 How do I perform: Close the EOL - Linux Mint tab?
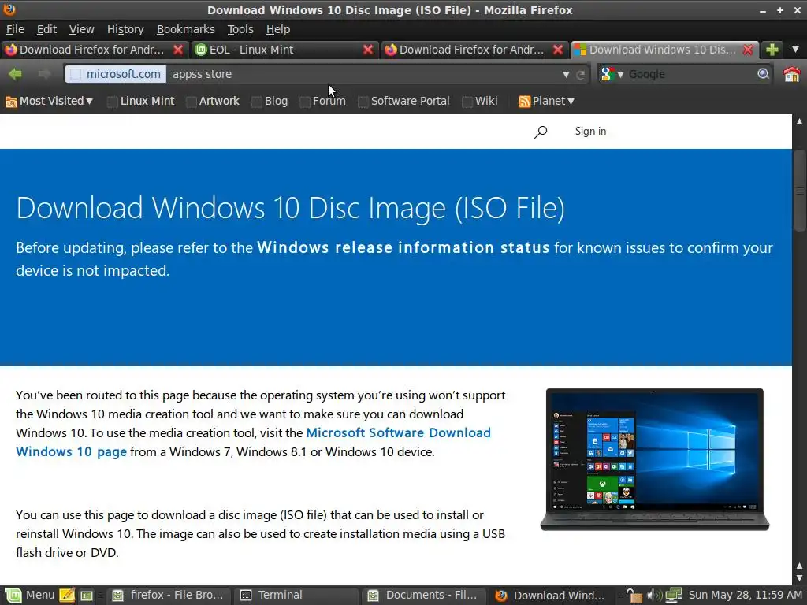tap(368, 50)
